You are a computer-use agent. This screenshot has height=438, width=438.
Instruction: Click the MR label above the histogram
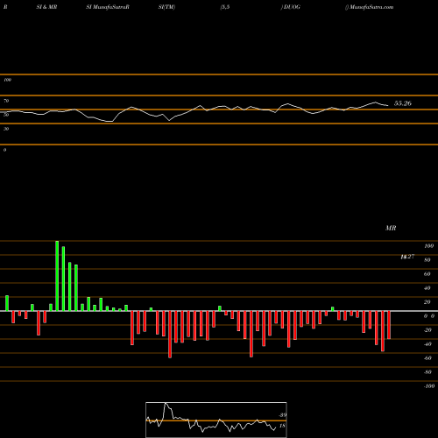(391, 228)
